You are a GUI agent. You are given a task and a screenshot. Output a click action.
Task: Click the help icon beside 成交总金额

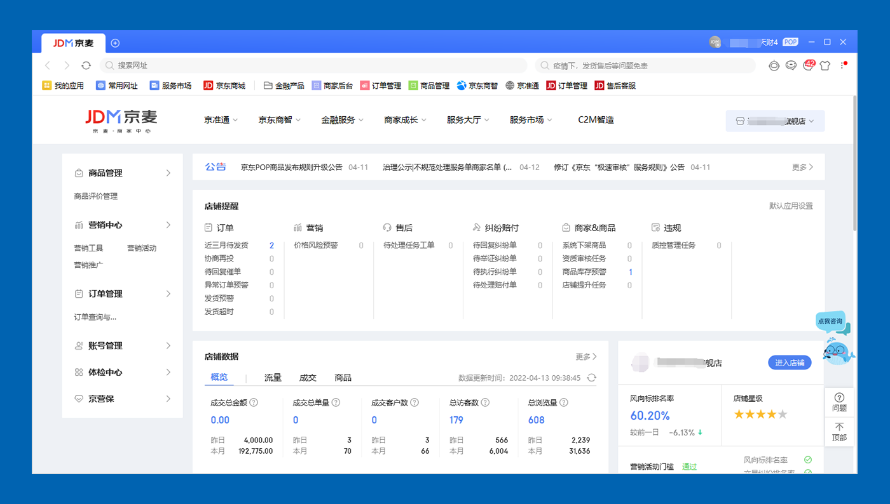pos(254,402)
